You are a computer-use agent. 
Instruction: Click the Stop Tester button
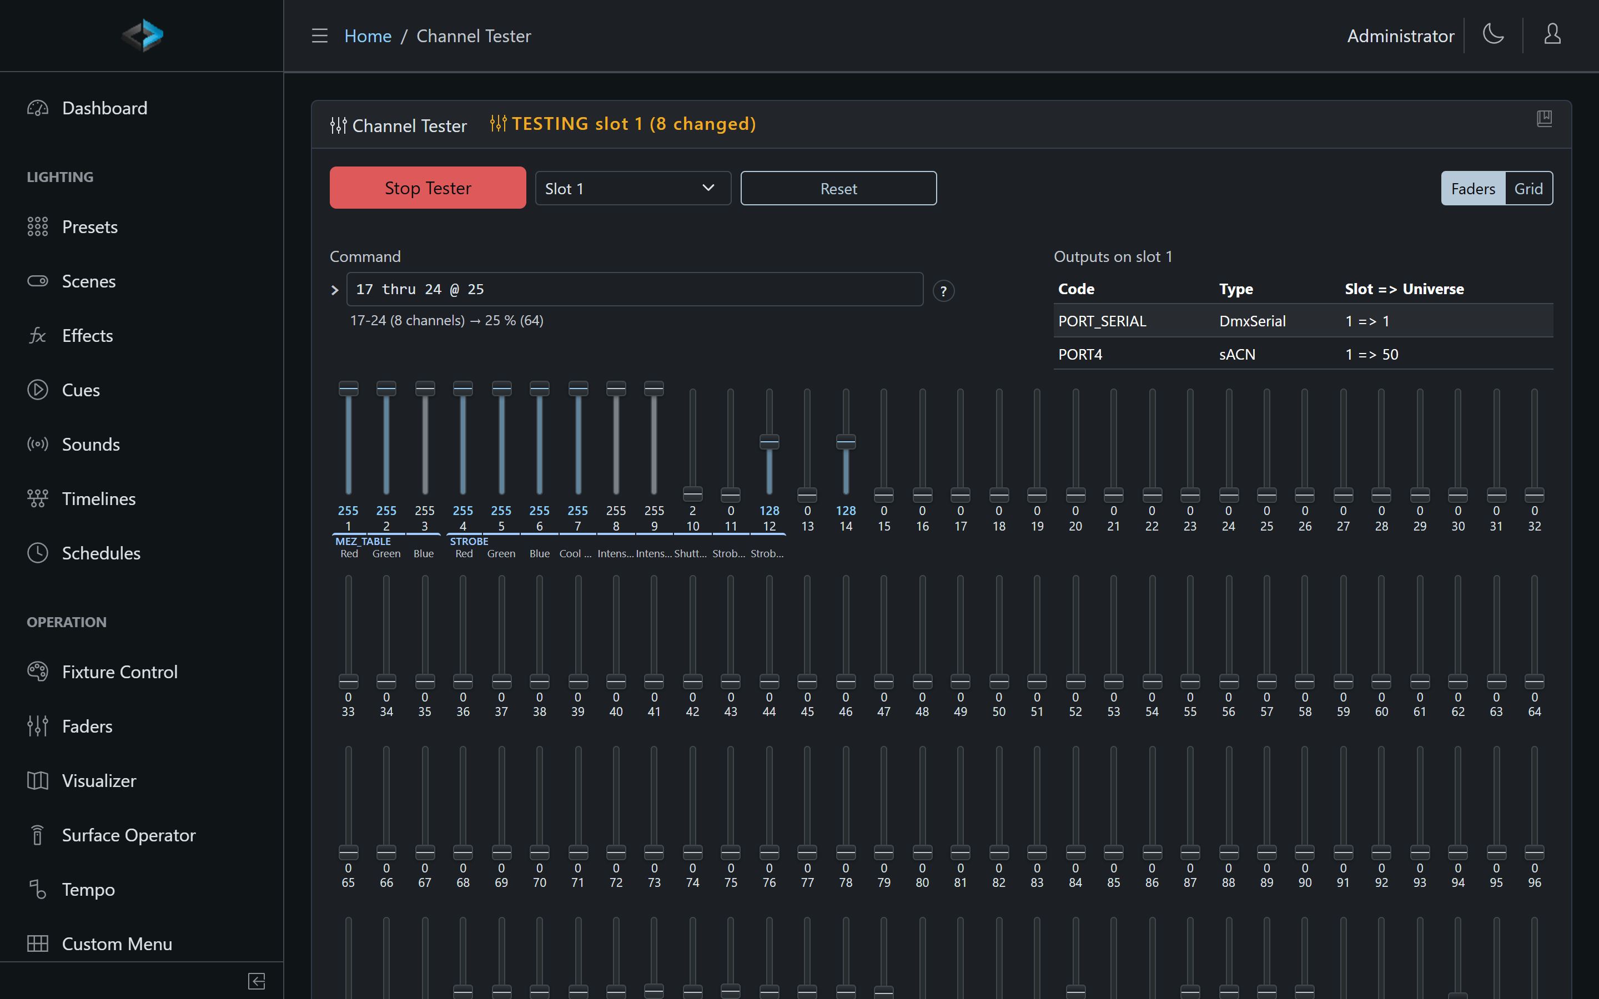pyautogui.click(x=428, y=188)
